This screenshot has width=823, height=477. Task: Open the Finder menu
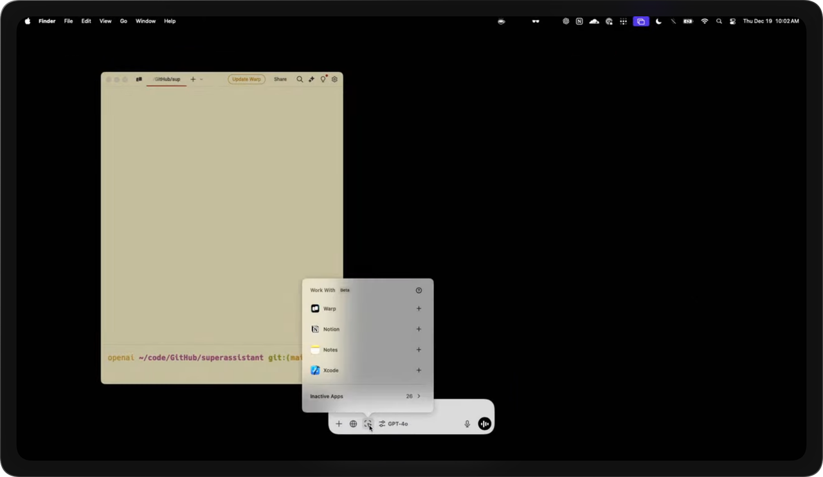(x=47, y=21)
